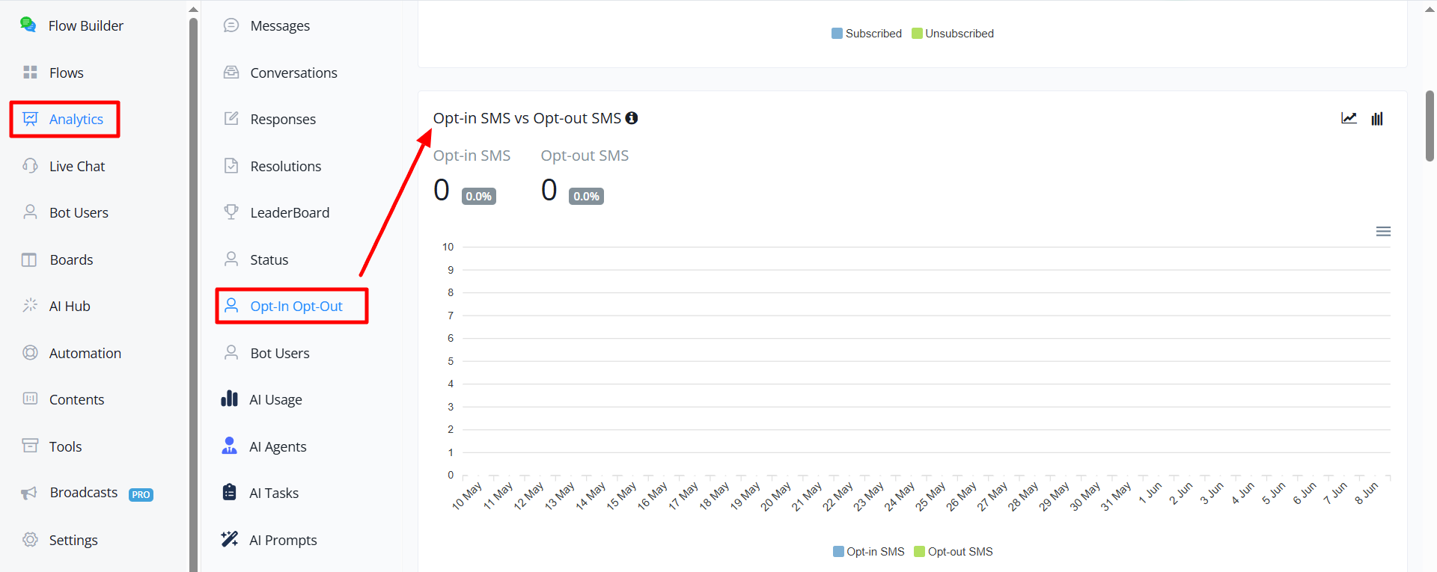Click the page vertical scrollbar thumb
Viewport: 1437px width, 572px height.
(x=1430, y=126)
